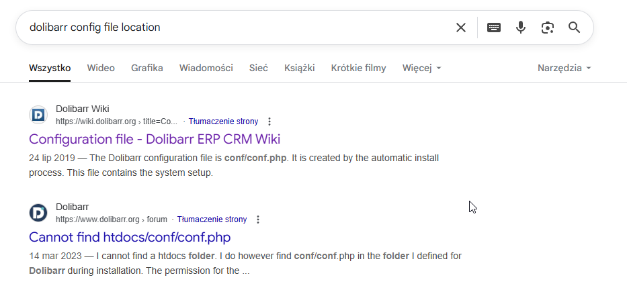
Task: Start voice search with microphone icon
Action: tap(520, 28)
